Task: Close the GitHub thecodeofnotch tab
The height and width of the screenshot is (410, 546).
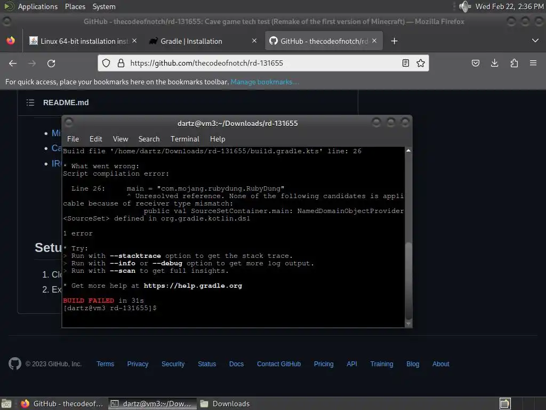Action: 374,41
